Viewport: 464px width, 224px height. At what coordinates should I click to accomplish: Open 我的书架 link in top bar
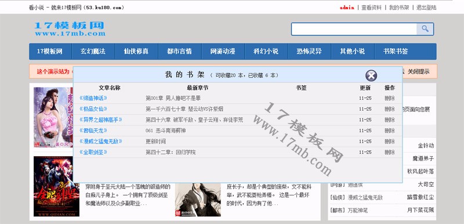pos(399,8)
